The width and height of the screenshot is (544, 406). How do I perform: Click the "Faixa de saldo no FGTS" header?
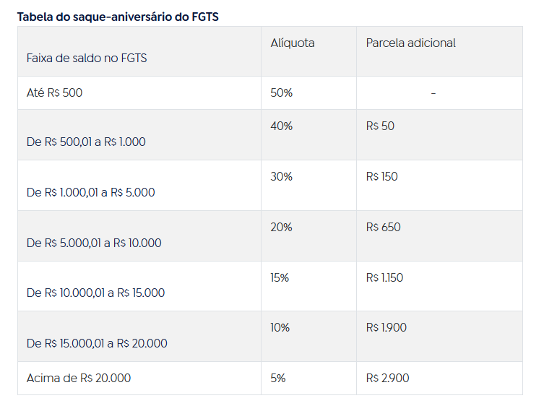point(87,58)
